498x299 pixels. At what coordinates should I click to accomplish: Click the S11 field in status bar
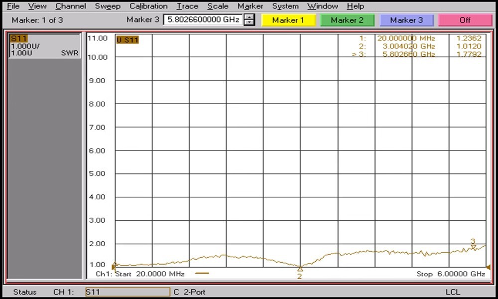[127, 292]
